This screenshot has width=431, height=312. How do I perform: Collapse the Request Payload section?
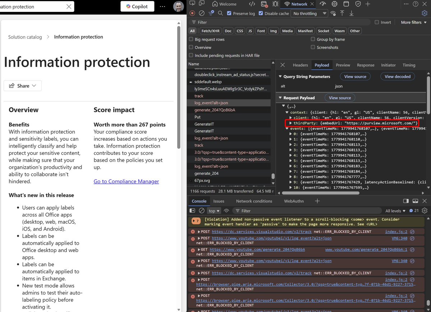(x=280, y=98)
